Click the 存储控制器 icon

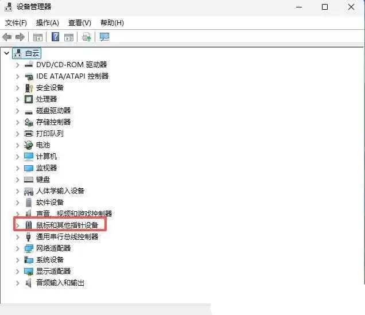click(x=29, y=122)
